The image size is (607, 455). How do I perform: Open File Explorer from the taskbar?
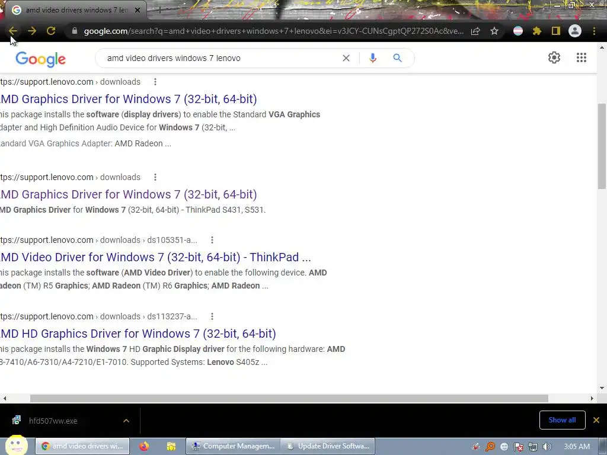(x=171, y=446)
